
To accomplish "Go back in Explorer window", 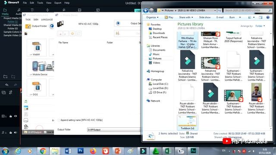I will click(146, 10).
